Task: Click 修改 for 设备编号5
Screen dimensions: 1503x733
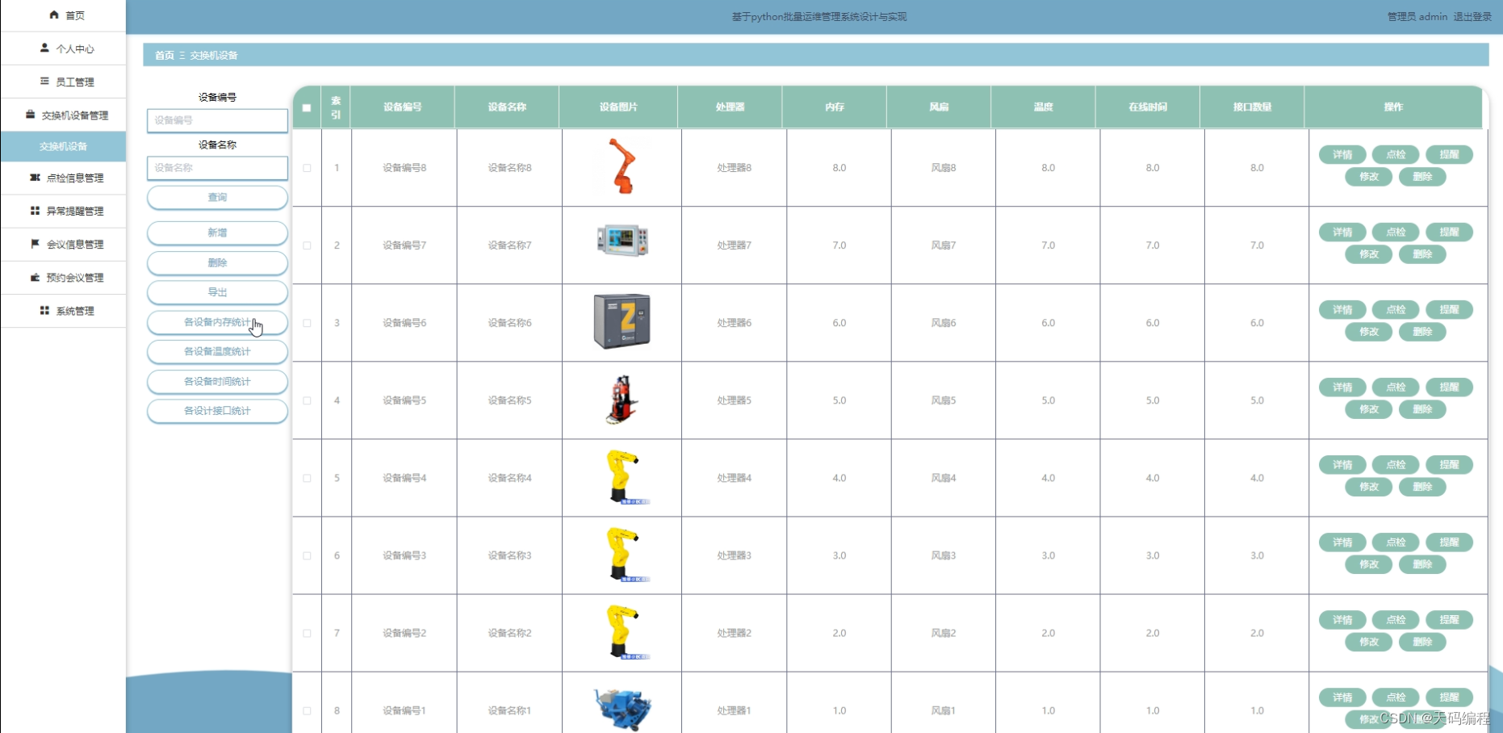Action: tap(1369, 409)
